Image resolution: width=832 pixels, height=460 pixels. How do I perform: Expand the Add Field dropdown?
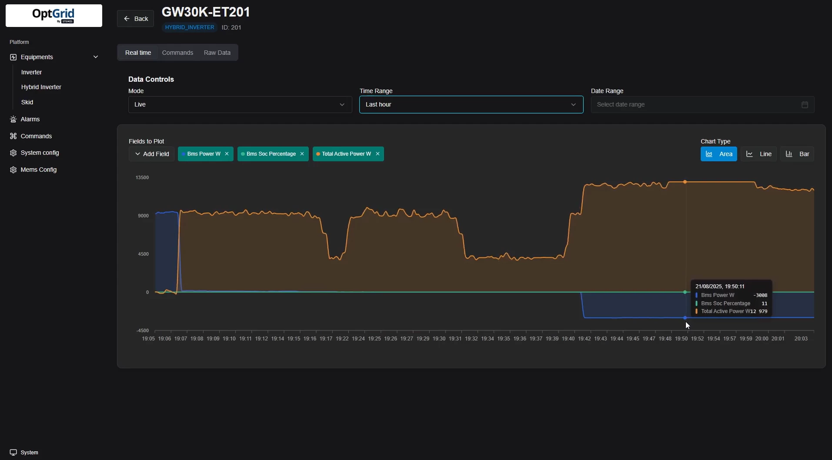click(152, 154)
